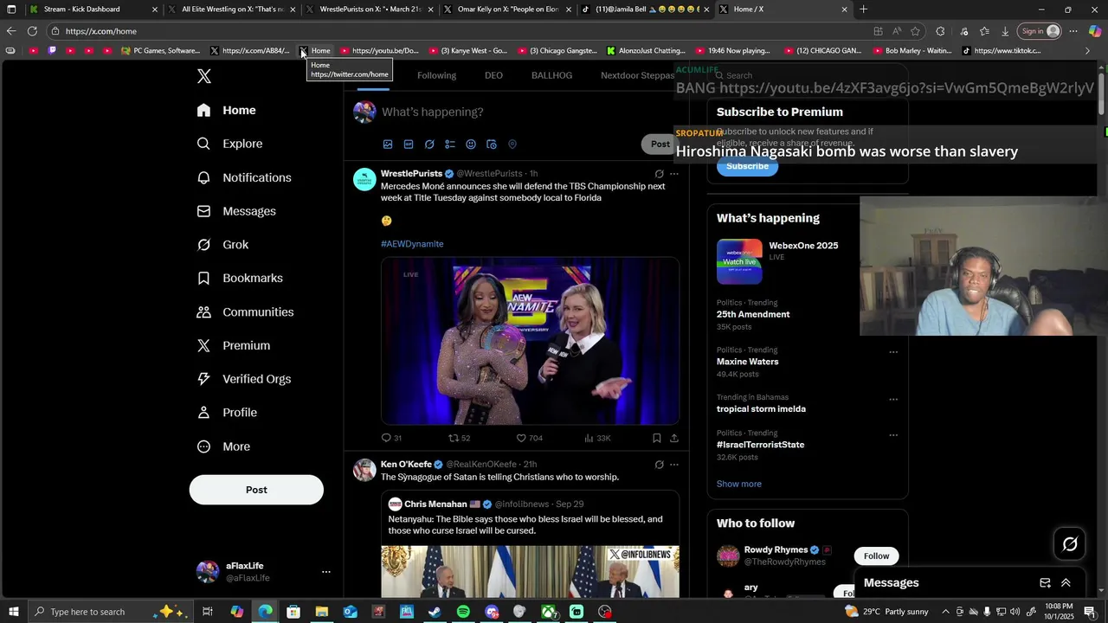Image resolution: width=1108 pixels, height=623 pixels.
Task: Open WrestlePurists profile name link
Action: [x=411, y=174]
